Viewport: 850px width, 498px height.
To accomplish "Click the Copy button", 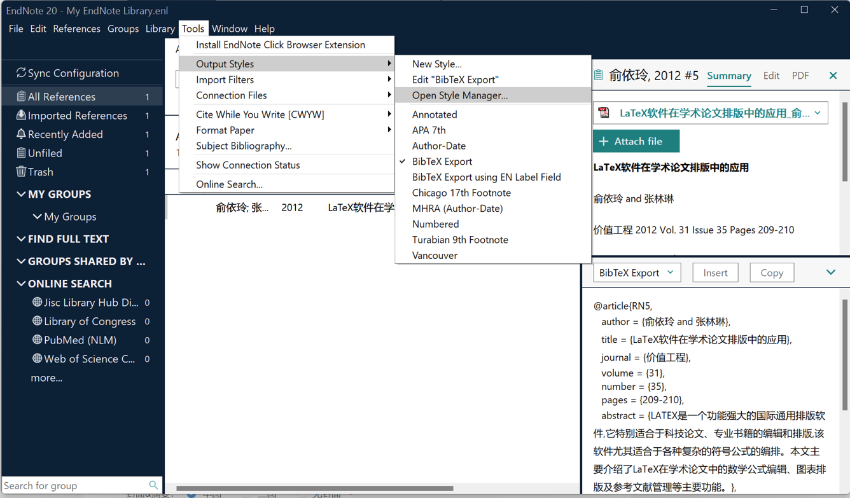I will [772, 272].
